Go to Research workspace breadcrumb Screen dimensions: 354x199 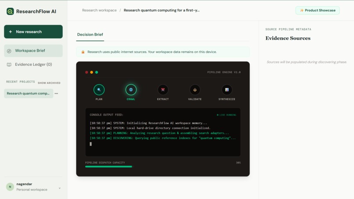pos(99,10)
